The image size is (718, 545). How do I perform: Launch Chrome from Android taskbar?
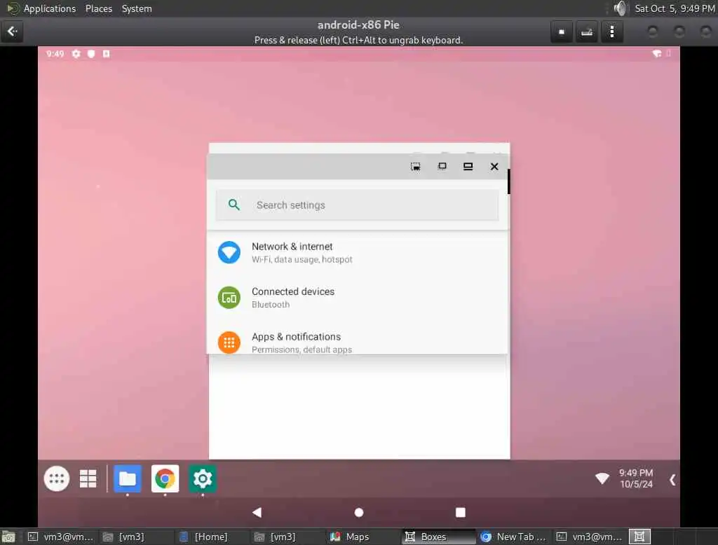coord(165,478)
